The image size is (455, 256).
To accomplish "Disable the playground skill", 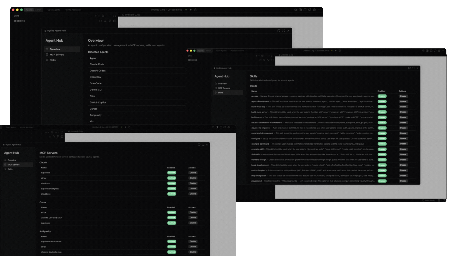I will coord(403,181).
